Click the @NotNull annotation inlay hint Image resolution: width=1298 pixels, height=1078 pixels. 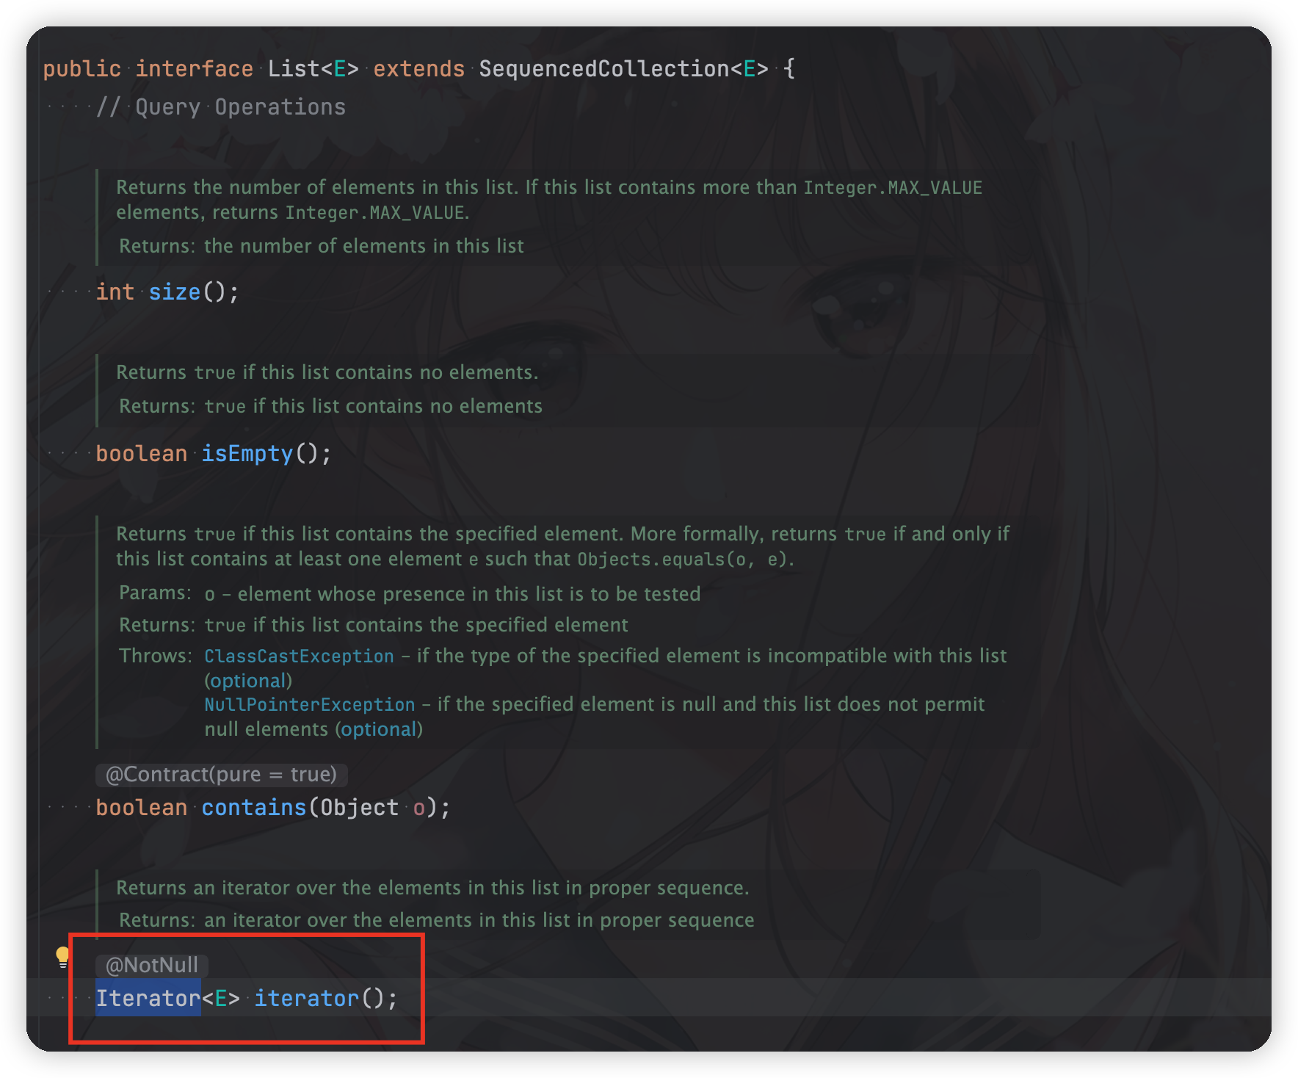(x=152, y=965)
